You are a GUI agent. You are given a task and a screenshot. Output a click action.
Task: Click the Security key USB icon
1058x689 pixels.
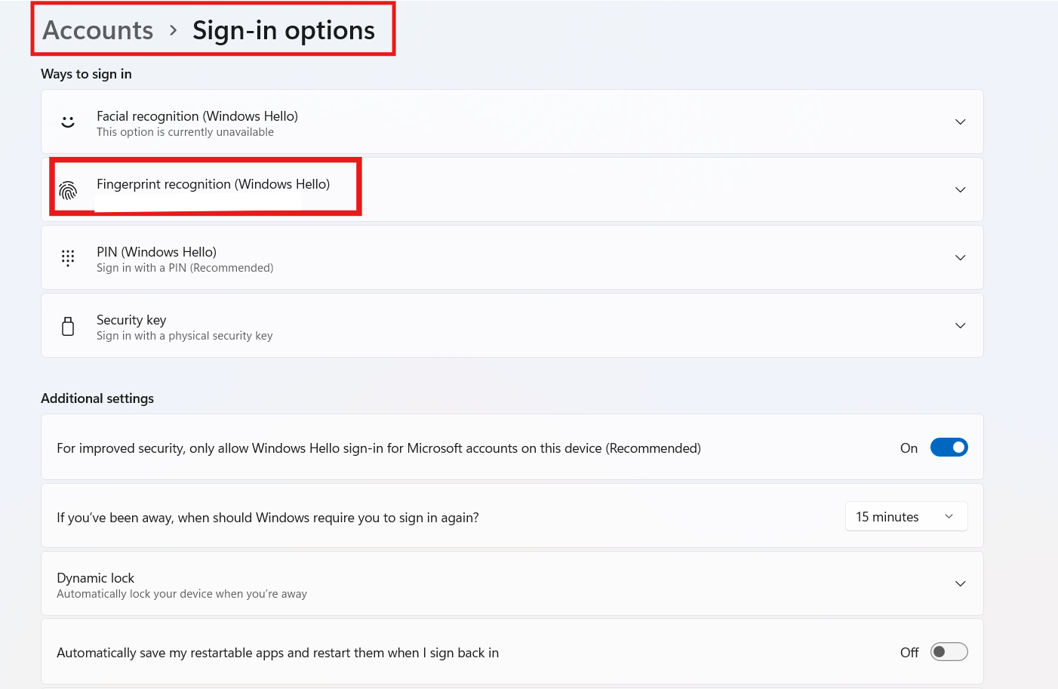click(68, 326)
